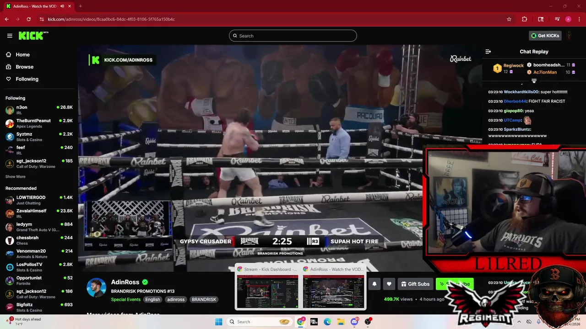Open Chrome from the taskbar
586x329 pixels.
(300, 322)
